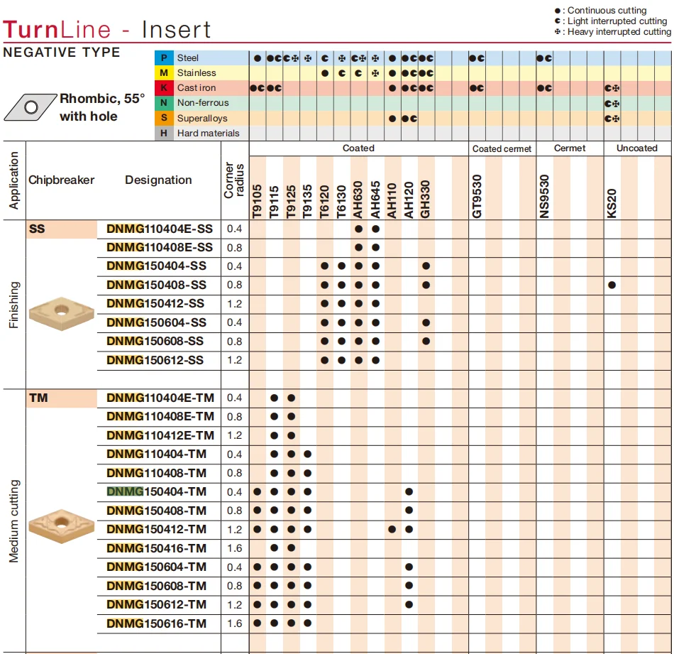Image resolution: width=674 pixels, height=654 pixels.
Task: Click the TM chipbreaker label
Action: click(38, 398)
